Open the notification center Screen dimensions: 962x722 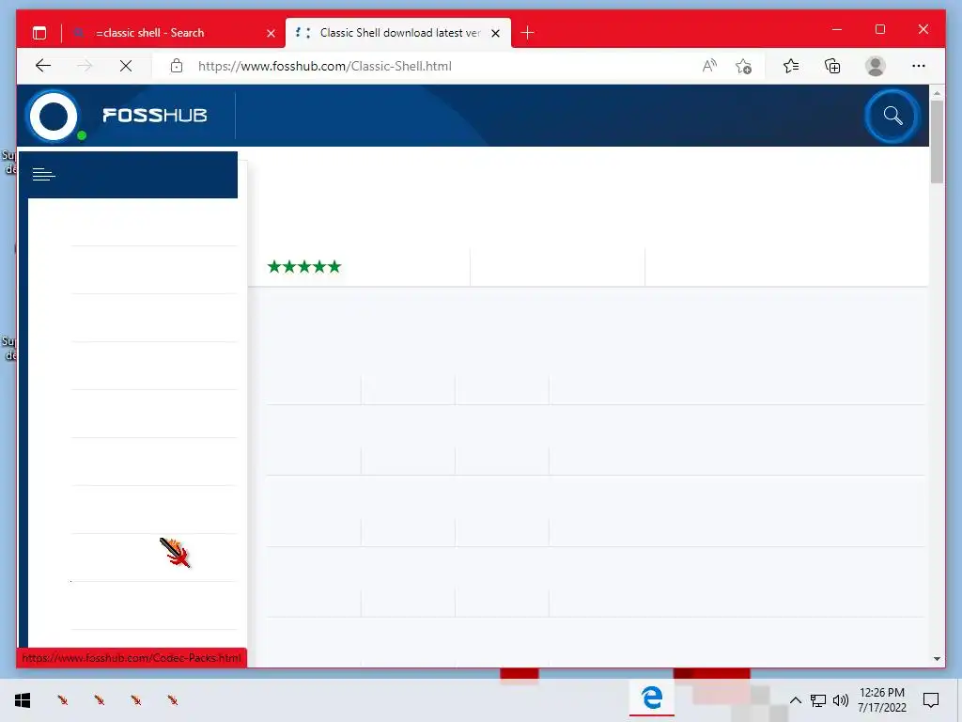pyautogui.click(x=931, y=700)
